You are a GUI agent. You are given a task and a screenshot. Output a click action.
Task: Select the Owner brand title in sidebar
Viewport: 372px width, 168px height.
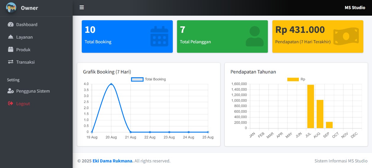point(30,8)
